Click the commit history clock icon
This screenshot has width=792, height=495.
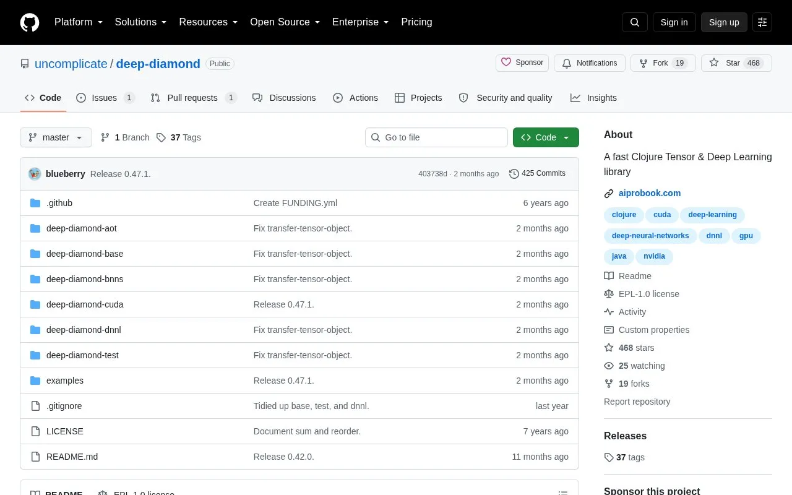[514, 174]
